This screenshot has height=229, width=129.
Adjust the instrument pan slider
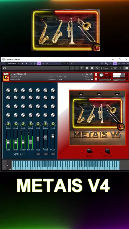pos(105,80)
